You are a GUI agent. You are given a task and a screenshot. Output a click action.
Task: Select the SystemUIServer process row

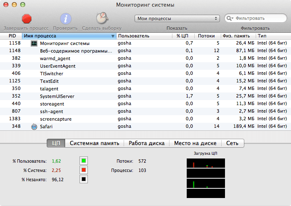(145, 96)
